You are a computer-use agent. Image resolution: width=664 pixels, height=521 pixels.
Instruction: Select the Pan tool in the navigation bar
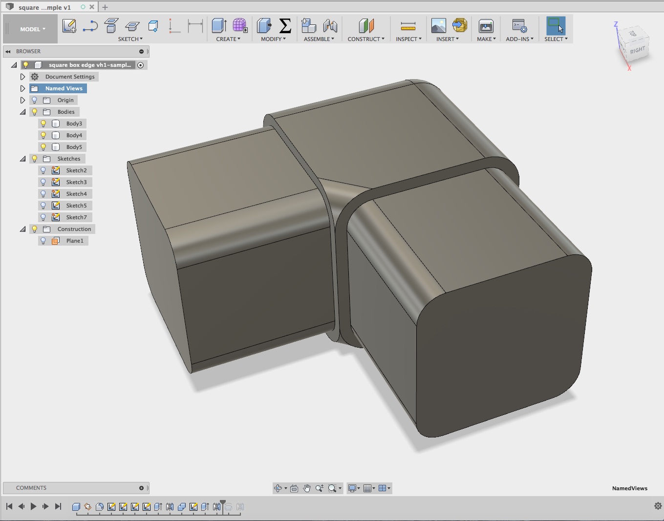[307, 488]
